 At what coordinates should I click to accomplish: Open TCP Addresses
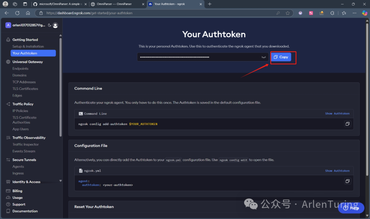24,82
